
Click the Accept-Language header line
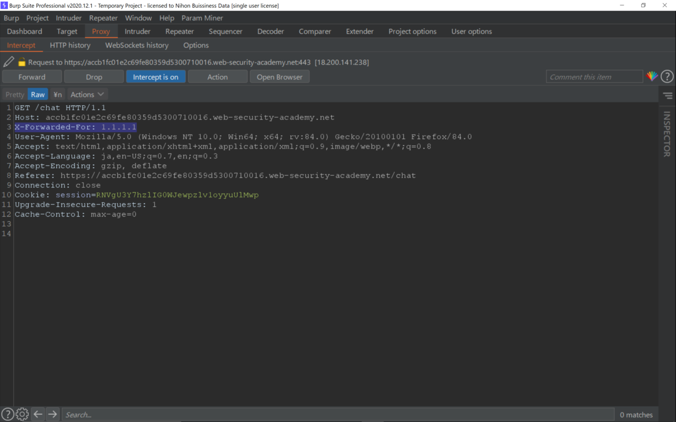pos(116,156)
